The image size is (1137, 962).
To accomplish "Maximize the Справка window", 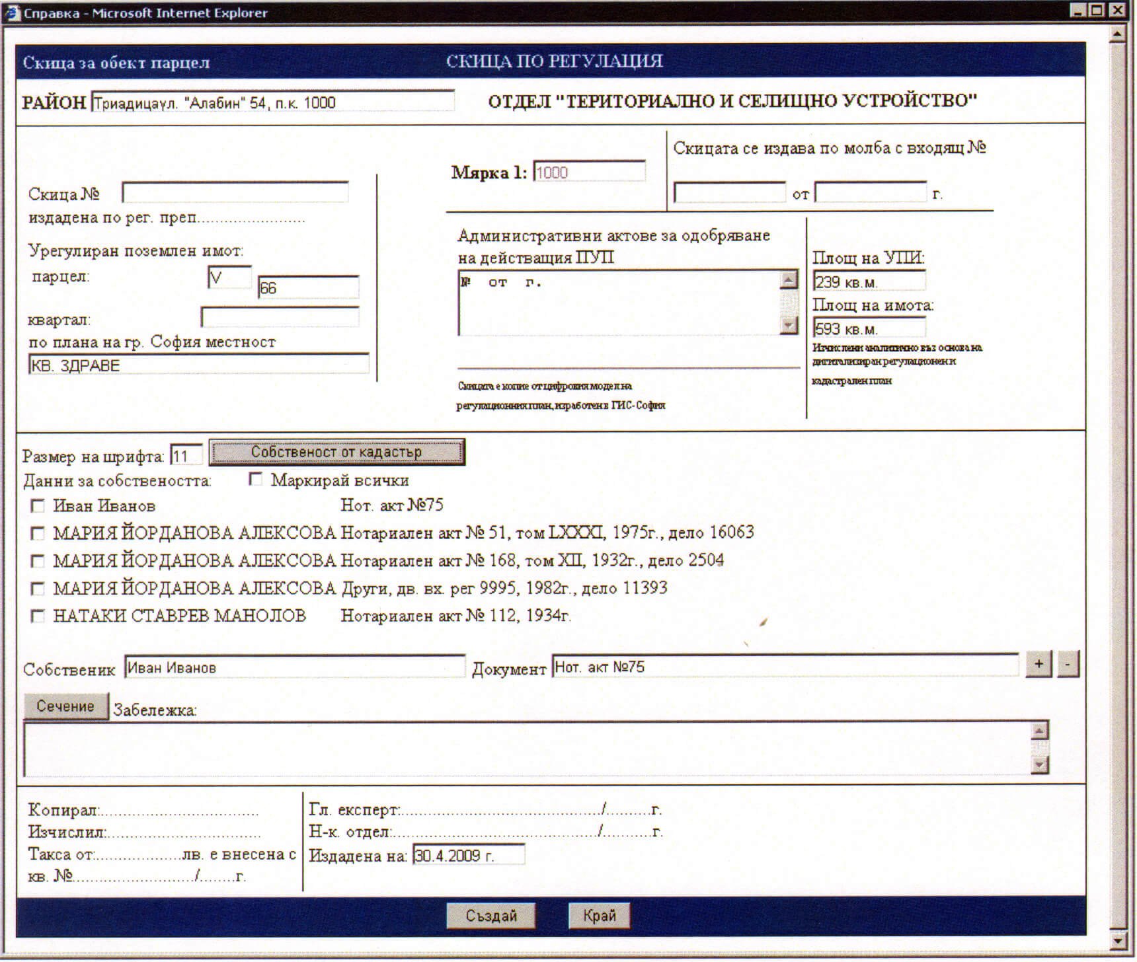I will 1097,10.
